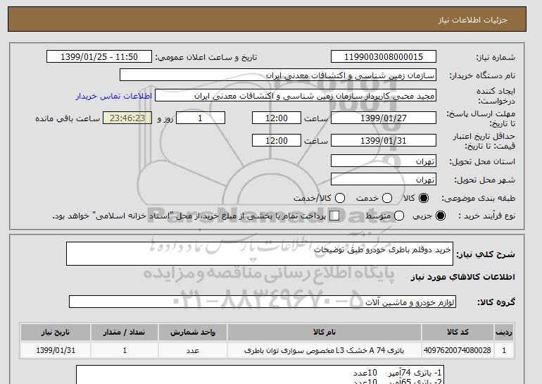Screen dimensions: 542x384
Task: Click the product name cell باتری 74 A
Action: tap(324, 350)
